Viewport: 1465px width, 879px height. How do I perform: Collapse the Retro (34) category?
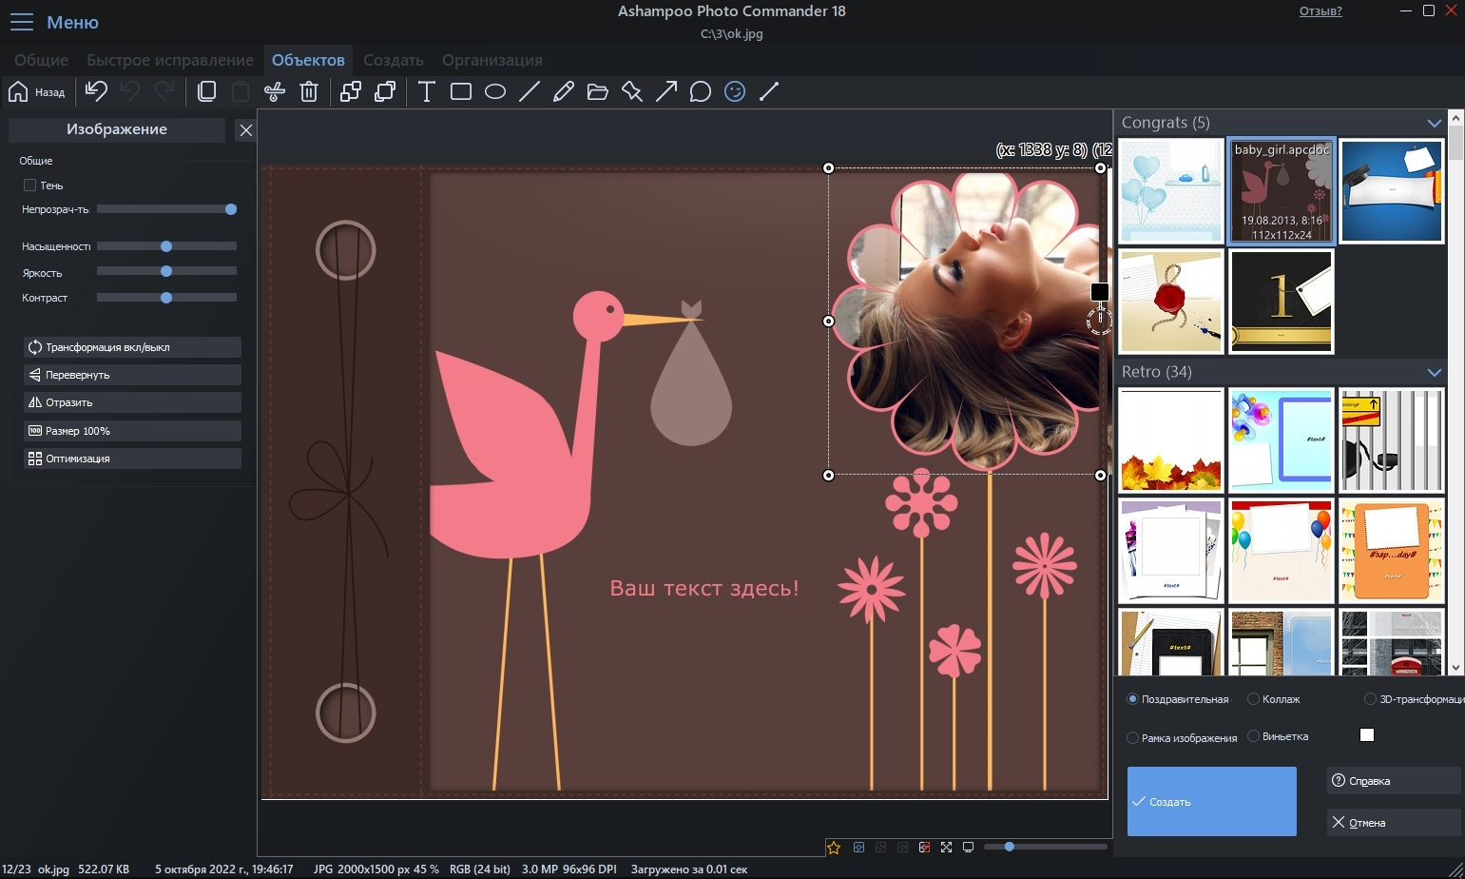click(1435, 372)
